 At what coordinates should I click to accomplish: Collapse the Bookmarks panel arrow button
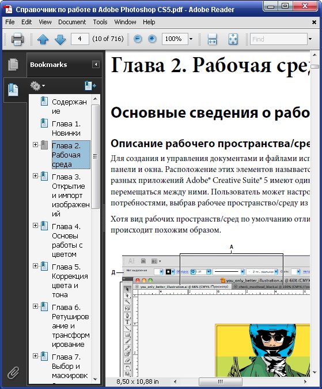point(96,65)
